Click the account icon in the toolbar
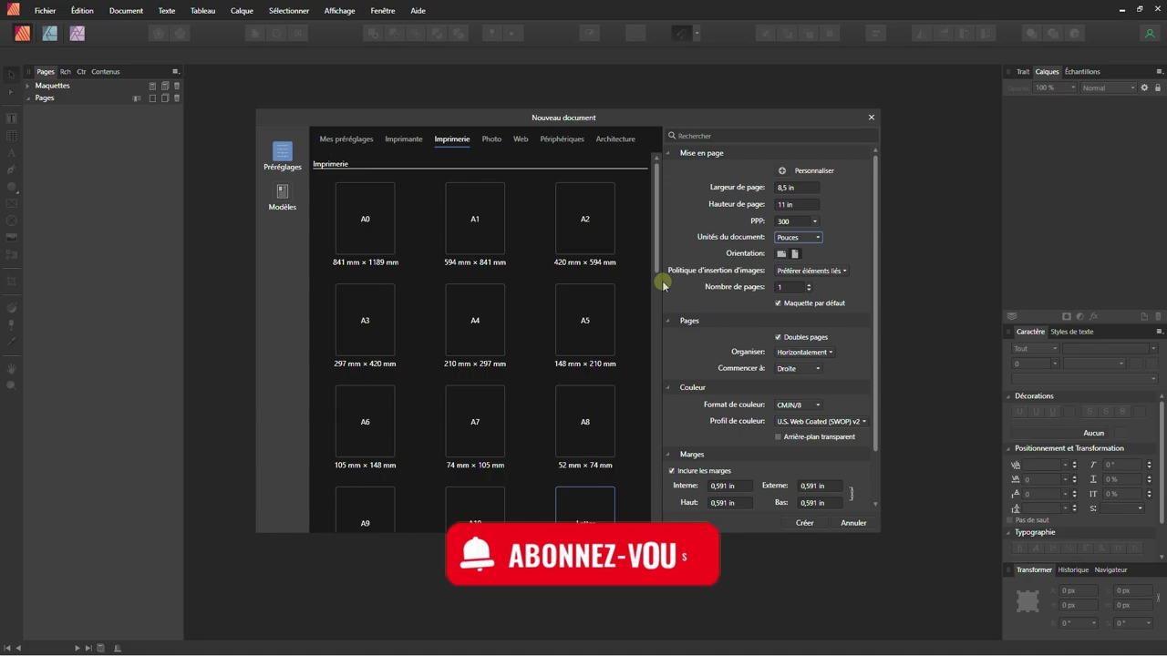 click(1150, 34)
